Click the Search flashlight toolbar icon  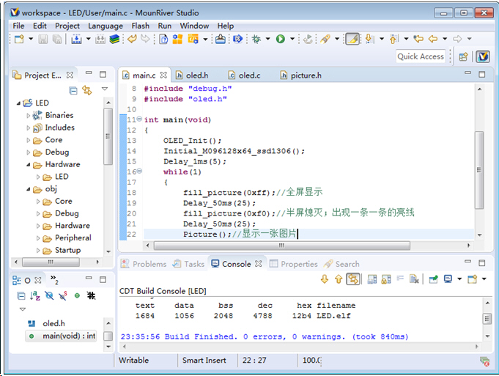(325, 39)
